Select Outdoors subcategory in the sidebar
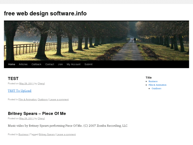The image size is (193, 145). tap(156, 88)
